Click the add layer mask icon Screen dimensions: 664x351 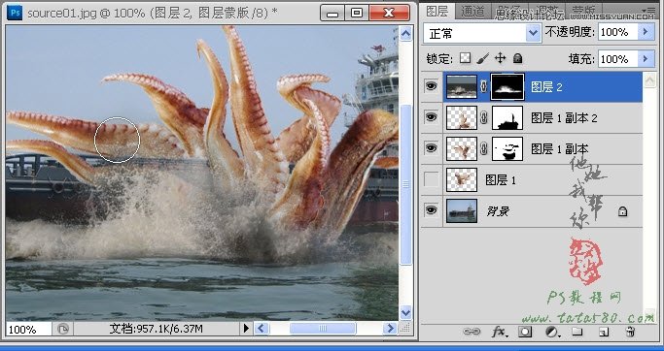525,332
